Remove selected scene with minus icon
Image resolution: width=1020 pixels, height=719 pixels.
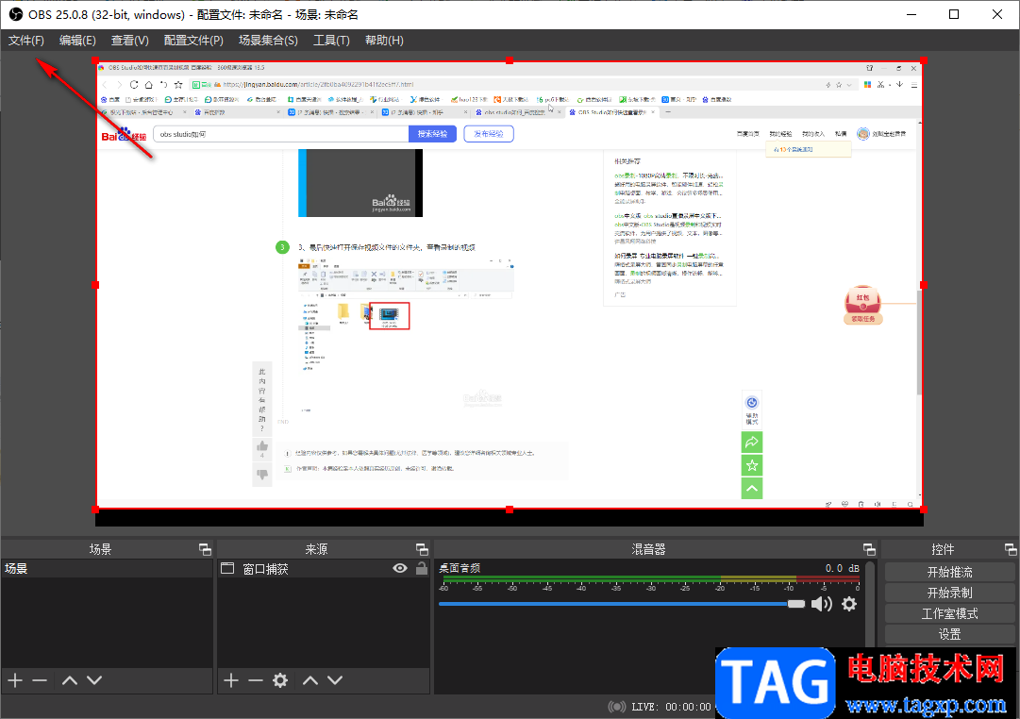click(40, 680)
